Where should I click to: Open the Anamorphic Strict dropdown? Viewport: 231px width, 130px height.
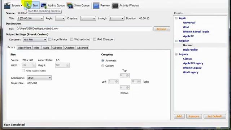39,78
